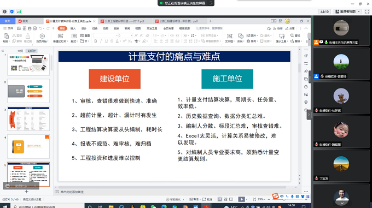The height and width of the screenshot is (208, 372).
Task: Toggle Italic formatting
Action: pyautogui.click(x=101, y=41)
